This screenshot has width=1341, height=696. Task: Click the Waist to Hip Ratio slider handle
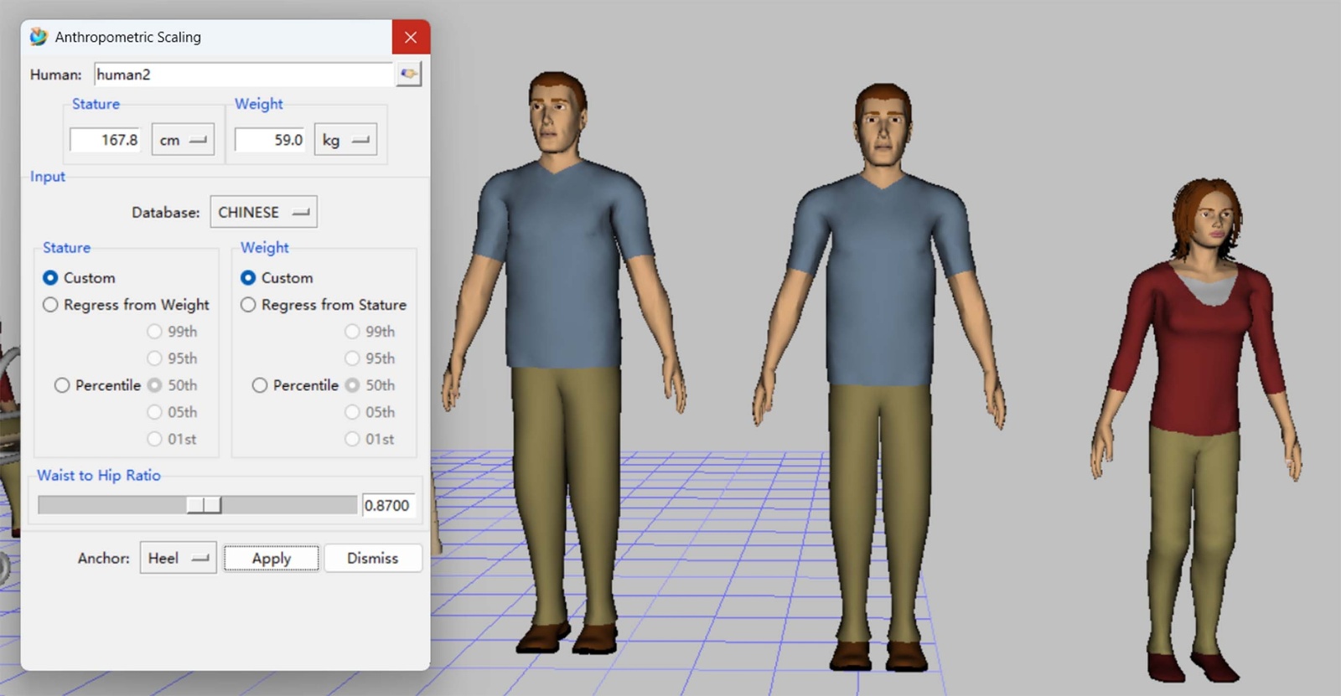coord(204,505)
